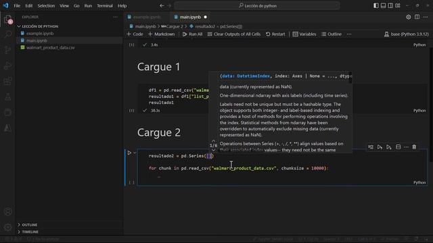Open the Help menu
Viewport: 433px width, 243px height.
coord(122,5)
